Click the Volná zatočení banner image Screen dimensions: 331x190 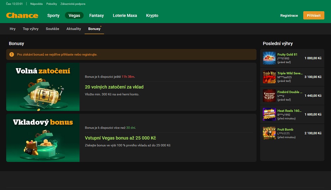43,87
